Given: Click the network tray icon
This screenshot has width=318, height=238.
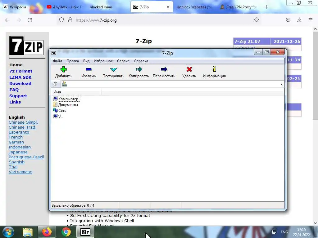Looking at the screenshot, I should 274,232.
